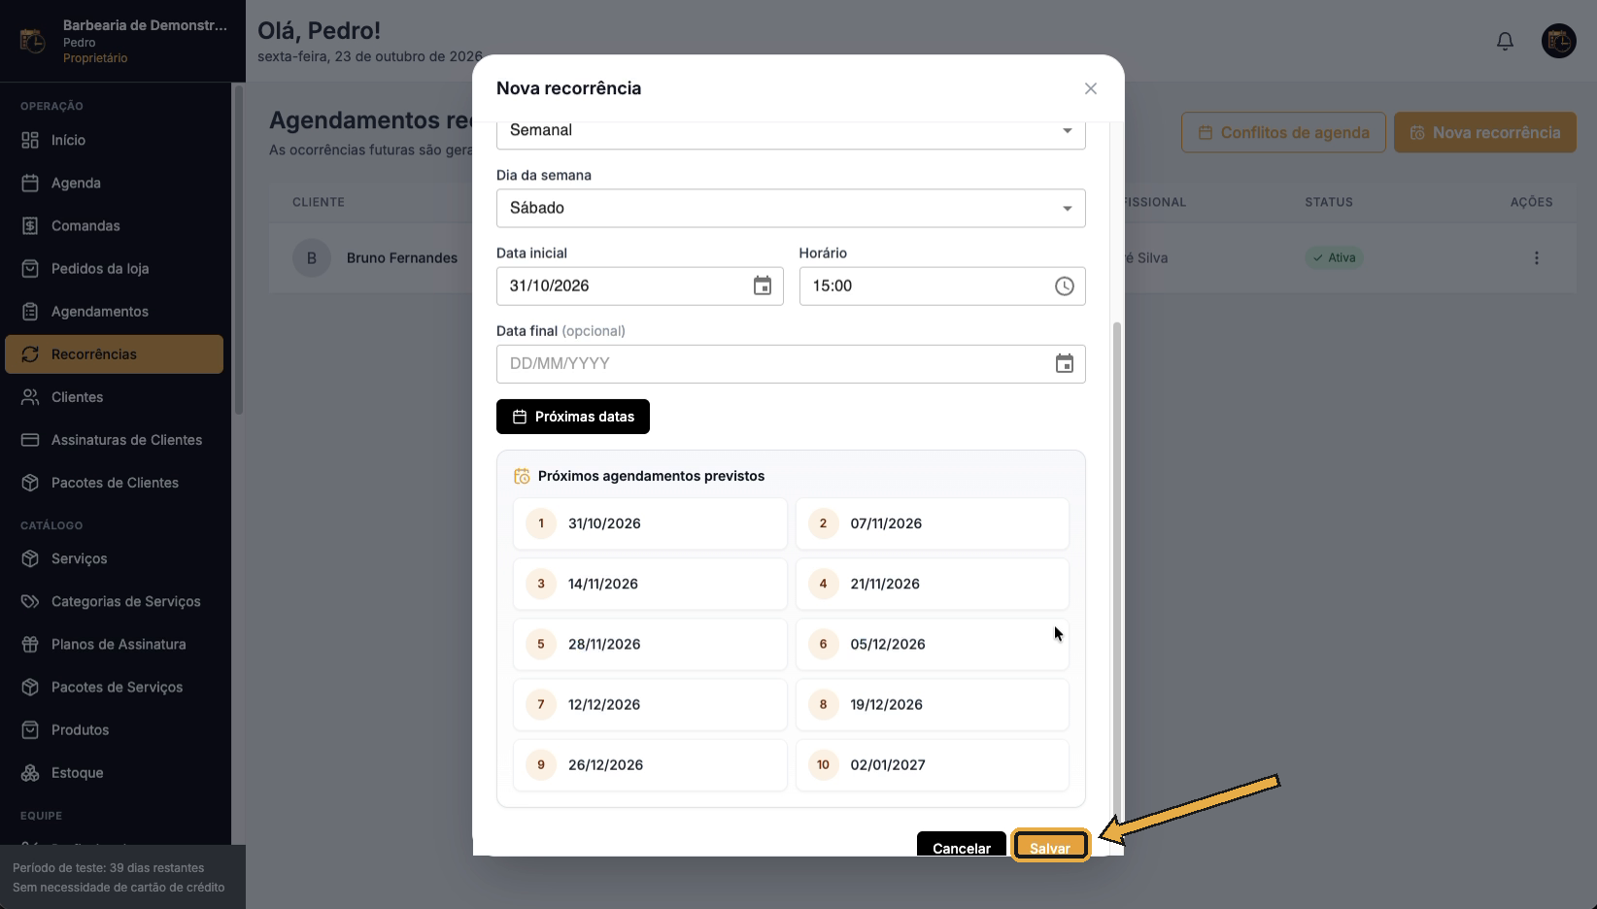Click the Estoque boxes icon
The width and height of the screenshot is (1597, 909).
30,773
